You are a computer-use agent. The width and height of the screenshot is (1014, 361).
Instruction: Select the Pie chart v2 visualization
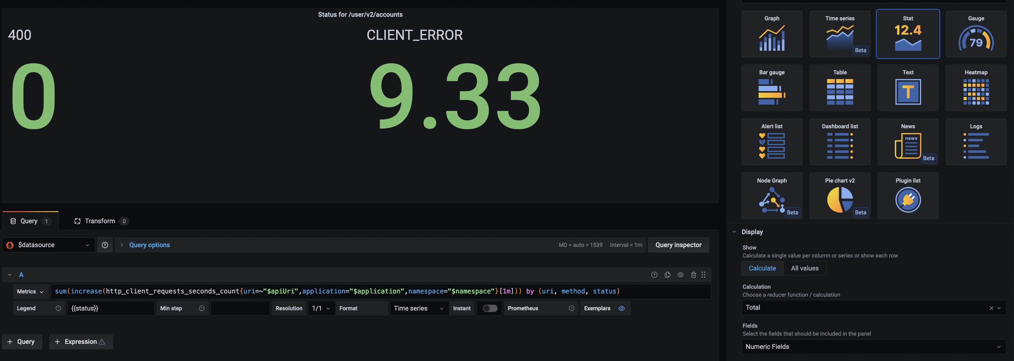pos(840,196)
